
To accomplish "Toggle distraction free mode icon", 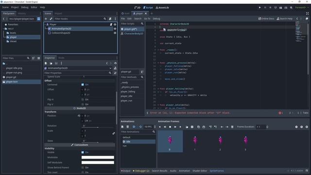I will (x=307, y=14).
